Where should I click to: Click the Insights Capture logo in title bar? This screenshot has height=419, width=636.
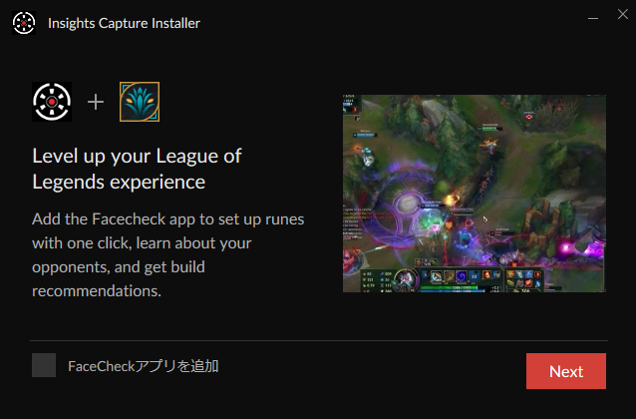coord(24,23)
